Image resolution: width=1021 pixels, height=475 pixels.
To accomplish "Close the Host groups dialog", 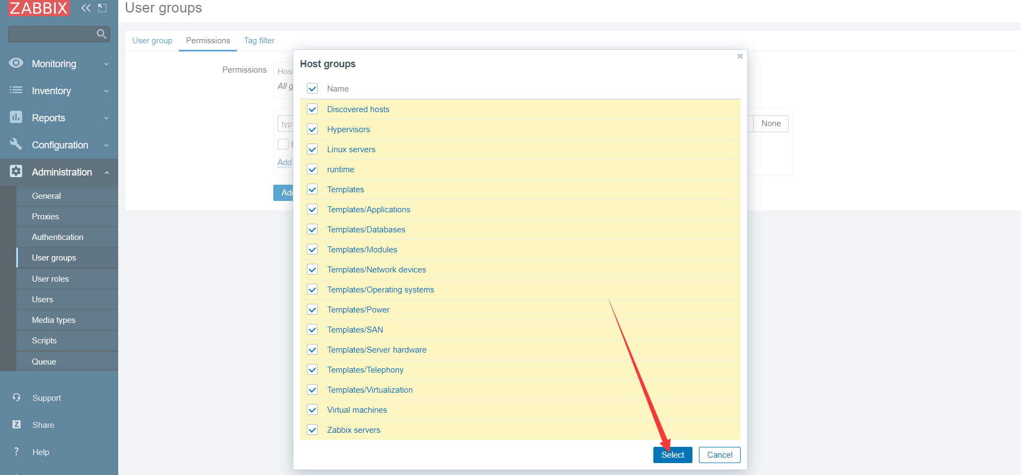I will click(x=740, y=56).
